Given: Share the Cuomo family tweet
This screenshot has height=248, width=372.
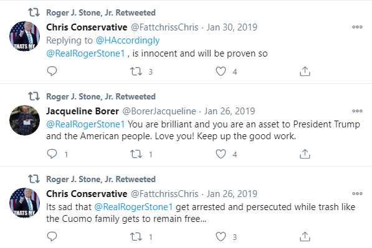Looking at the screenshot, I should pos(305,237).
